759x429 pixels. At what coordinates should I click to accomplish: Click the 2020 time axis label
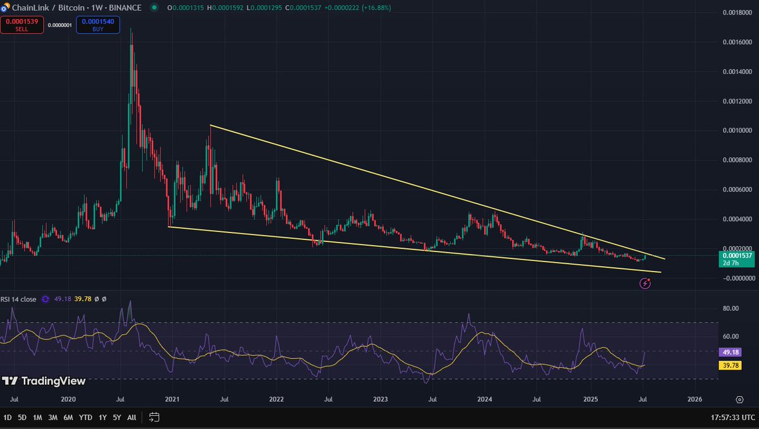tap(68, 399)
